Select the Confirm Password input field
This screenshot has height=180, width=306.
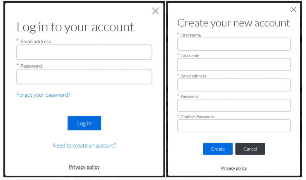tap(234, 126)
